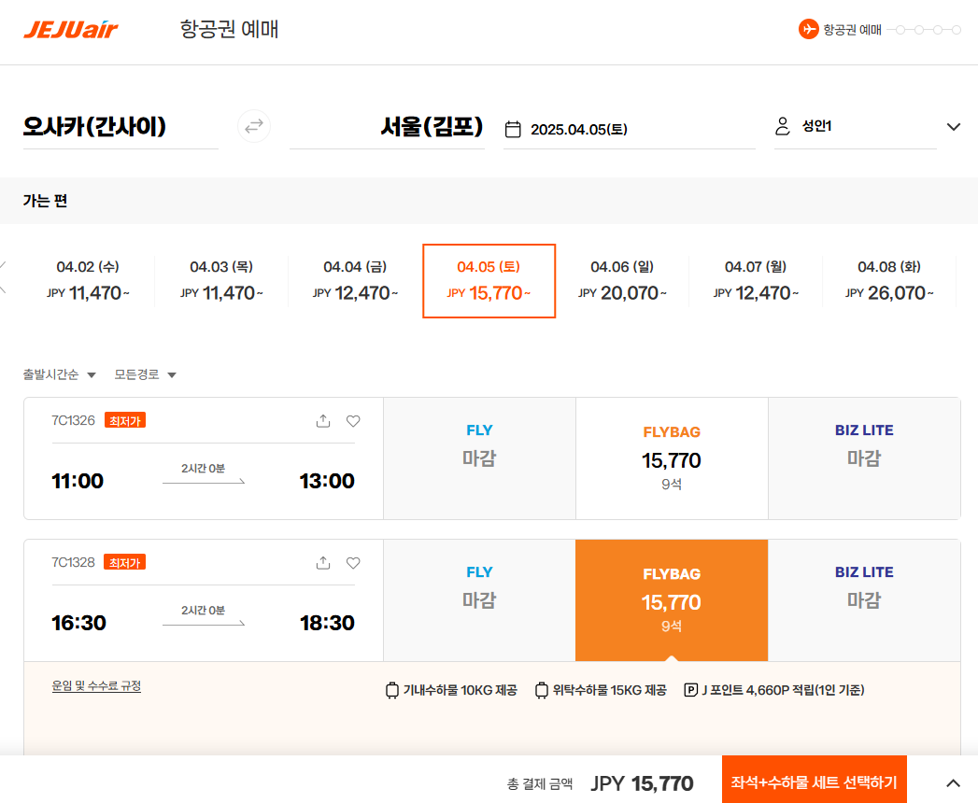This screenshot has width=978, height=803.
Task: Select FLYBAG fare for 11:00 flight
Action: click(671, 458)
